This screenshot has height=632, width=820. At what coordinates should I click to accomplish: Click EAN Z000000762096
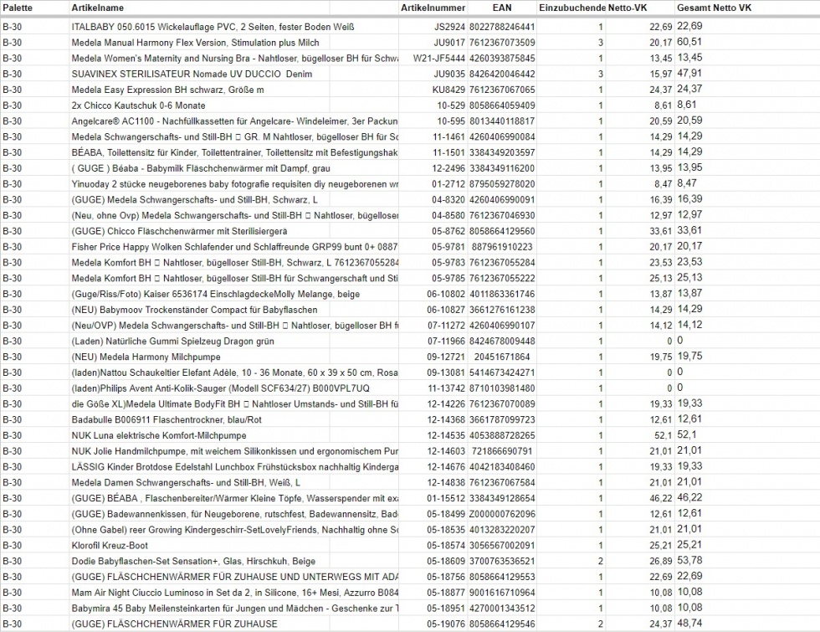502,513
